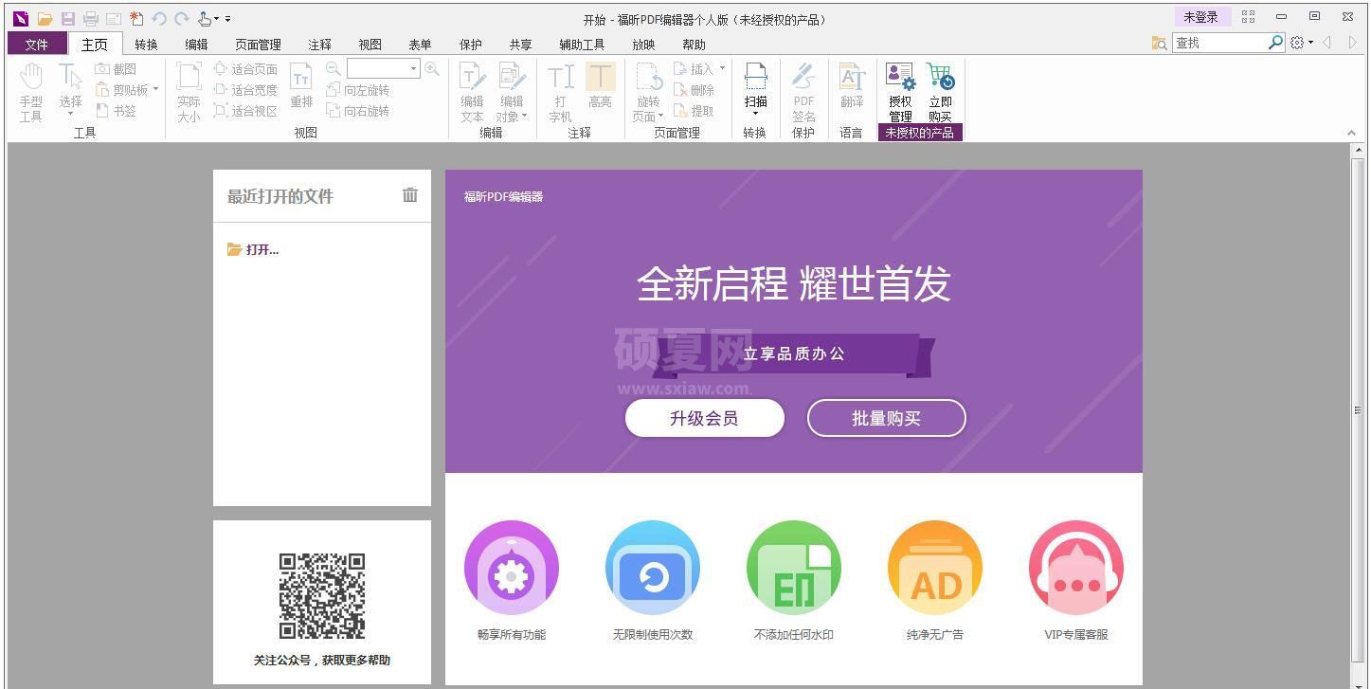The height and width of the screenshot is (689, 1371).
Task: Expand the 剪贴板 clipboard dropdown
Action: click(x=155, y=90)
